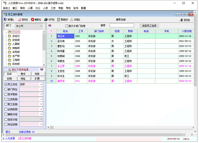Open the 配置 menu
The height and width of the screenshot is (143, 199).
pyautogui.click(x=83, y=8)
